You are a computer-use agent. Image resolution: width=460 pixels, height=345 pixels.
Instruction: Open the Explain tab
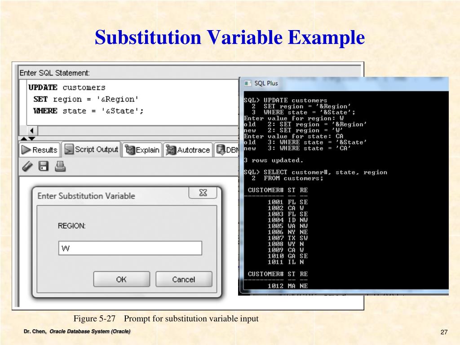coord(142,150)
